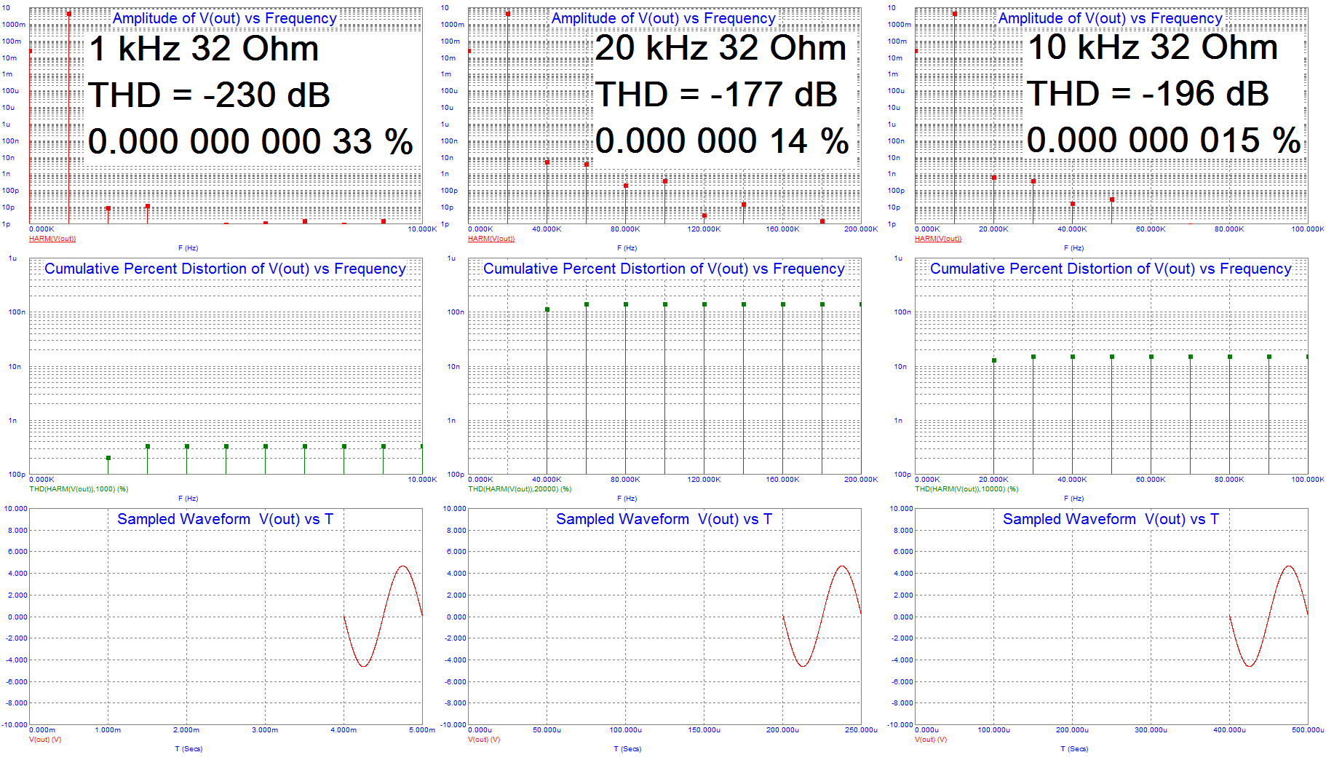The height and width of the screenshot is (760, 1326).
Task: Click the "1 kHz 32 Ohm" annotation
Action: pyautogui.click(x=204, y=49)
